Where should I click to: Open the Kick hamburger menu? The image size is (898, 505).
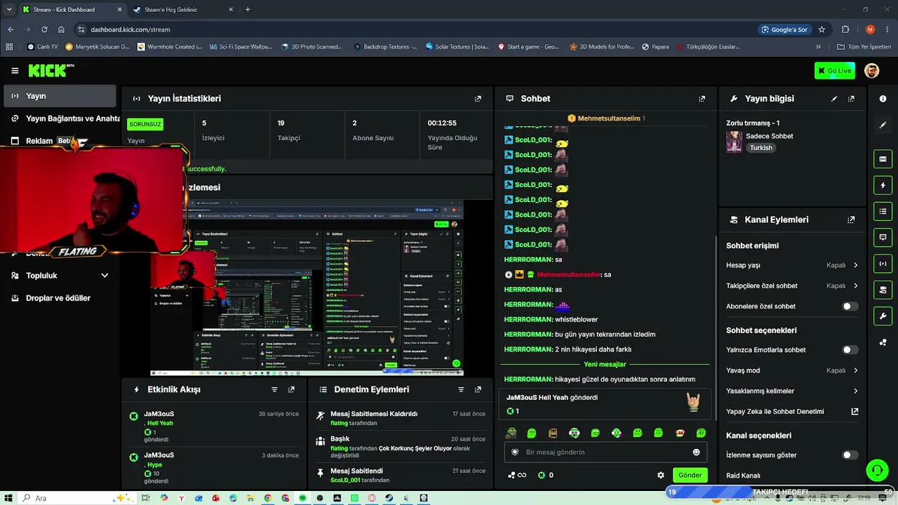15,71
